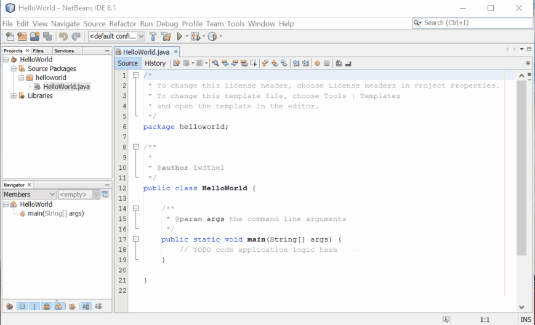
Task: Open the Navigate menu
Action: pos(65,24)
